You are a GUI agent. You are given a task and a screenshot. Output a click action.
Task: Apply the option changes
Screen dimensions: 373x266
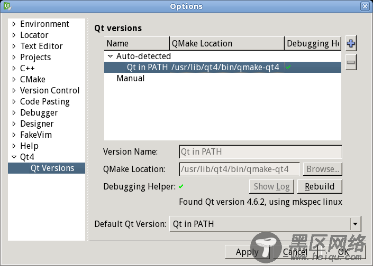(x=247, y=252)
